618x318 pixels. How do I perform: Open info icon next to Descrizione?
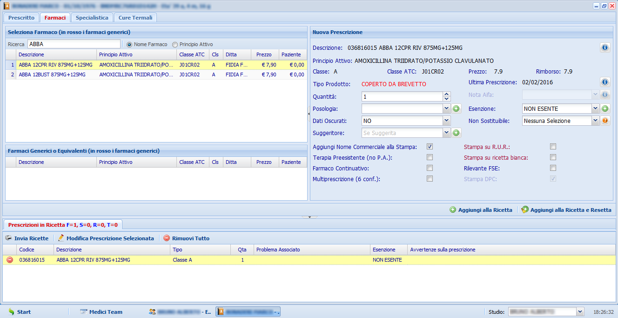pos(605,47)
